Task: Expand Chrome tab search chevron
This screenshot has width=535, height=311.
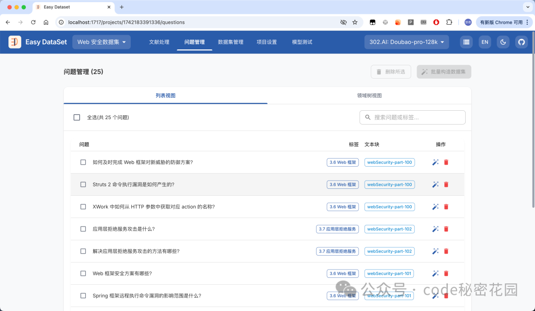Action: tap(527, 7)
